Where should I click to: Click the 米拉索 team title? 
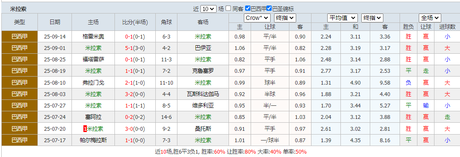(x=18, y=9)
